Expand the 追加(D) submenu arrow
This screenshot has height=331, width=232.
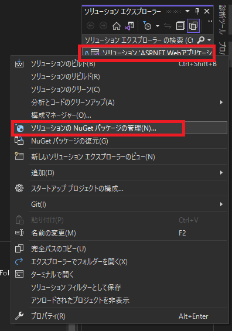221,173
